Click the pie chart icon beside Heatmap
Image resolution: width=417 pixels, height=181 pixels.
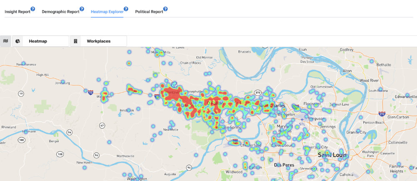pyautogui.click(x=18, y=41)
